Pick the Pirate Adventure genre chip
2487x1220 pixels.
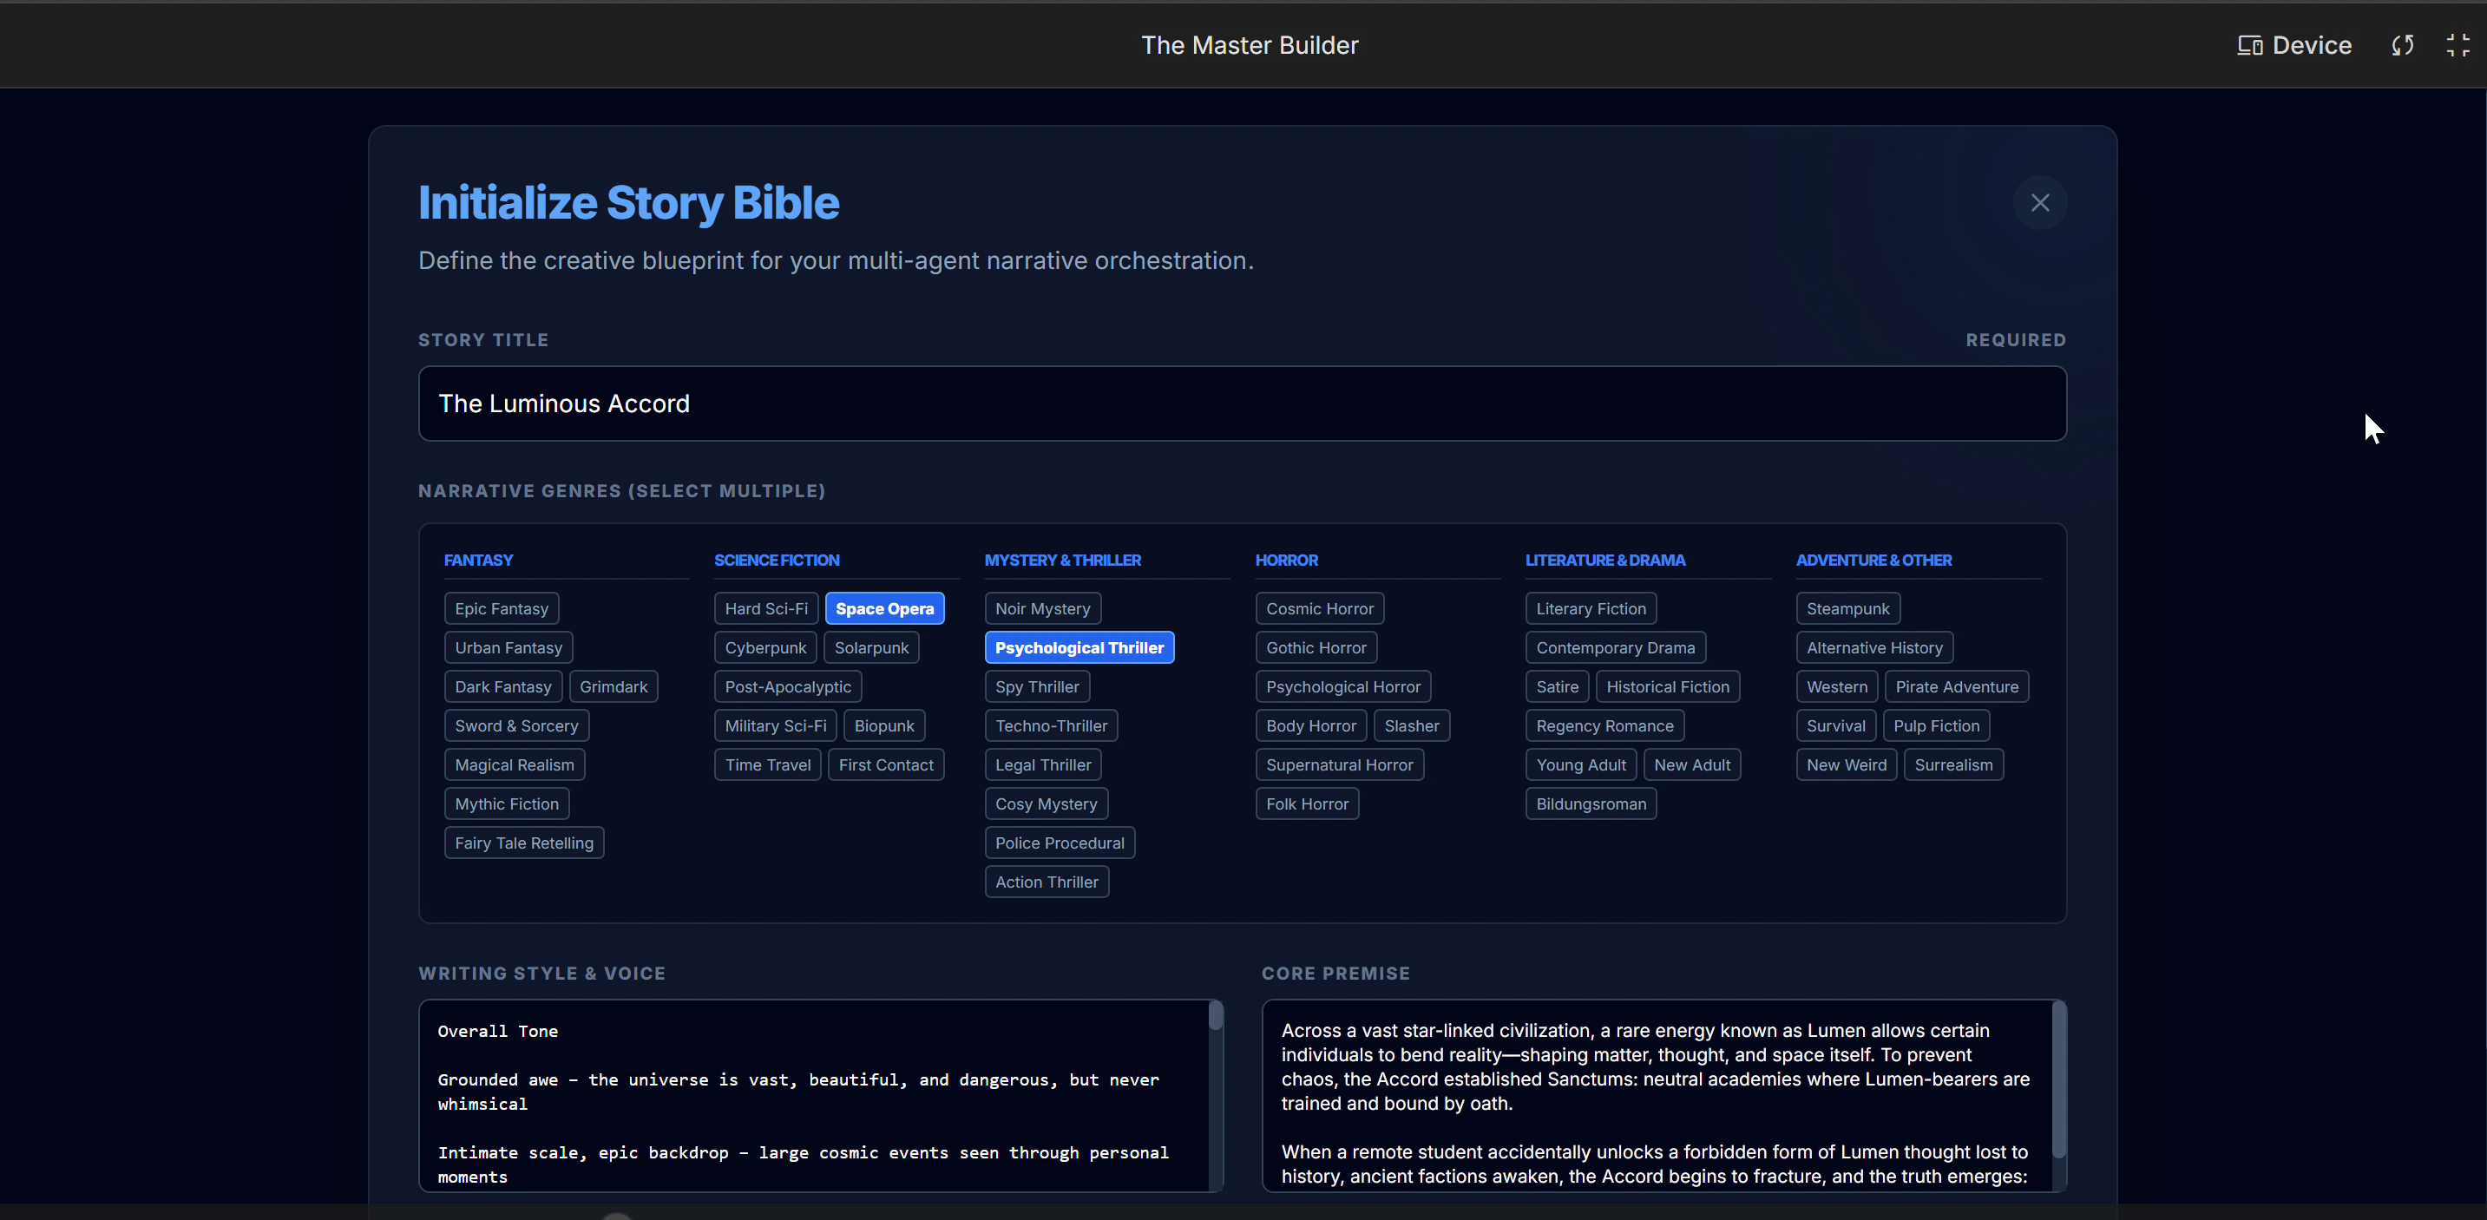(1956, 687)
